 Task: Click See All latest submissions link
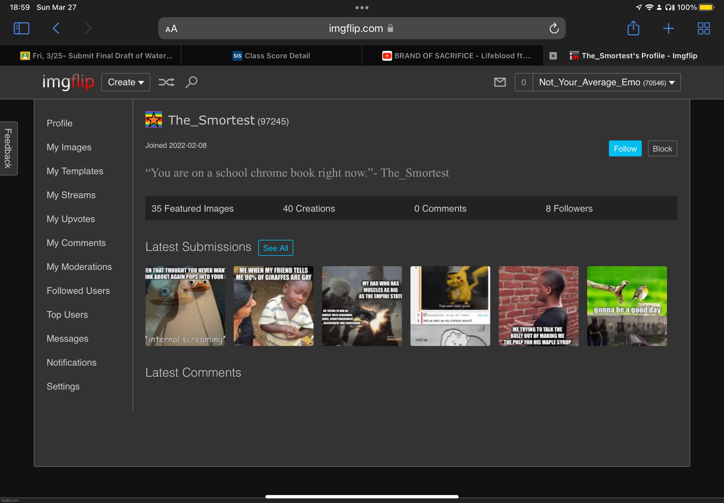[x=275, y=248]
